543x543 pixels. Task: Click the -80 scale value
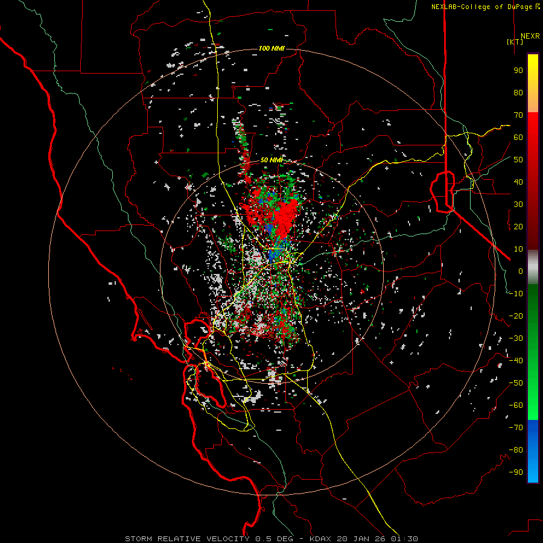[516, 450]
